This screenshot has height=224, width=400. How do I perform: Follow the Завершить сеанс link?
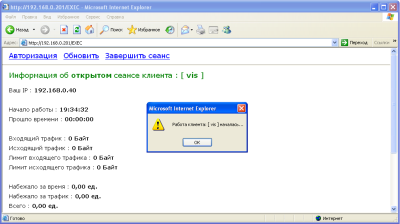(x=137, y=55)
